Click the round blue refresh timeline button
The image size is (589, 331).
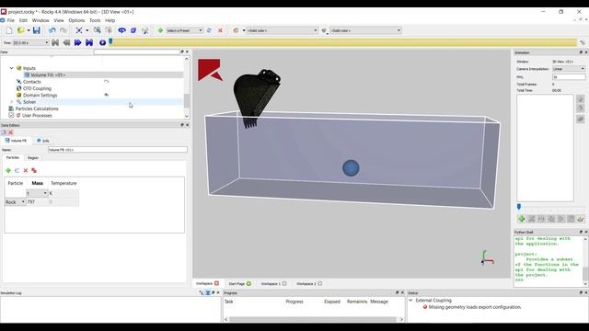(102, 43)
